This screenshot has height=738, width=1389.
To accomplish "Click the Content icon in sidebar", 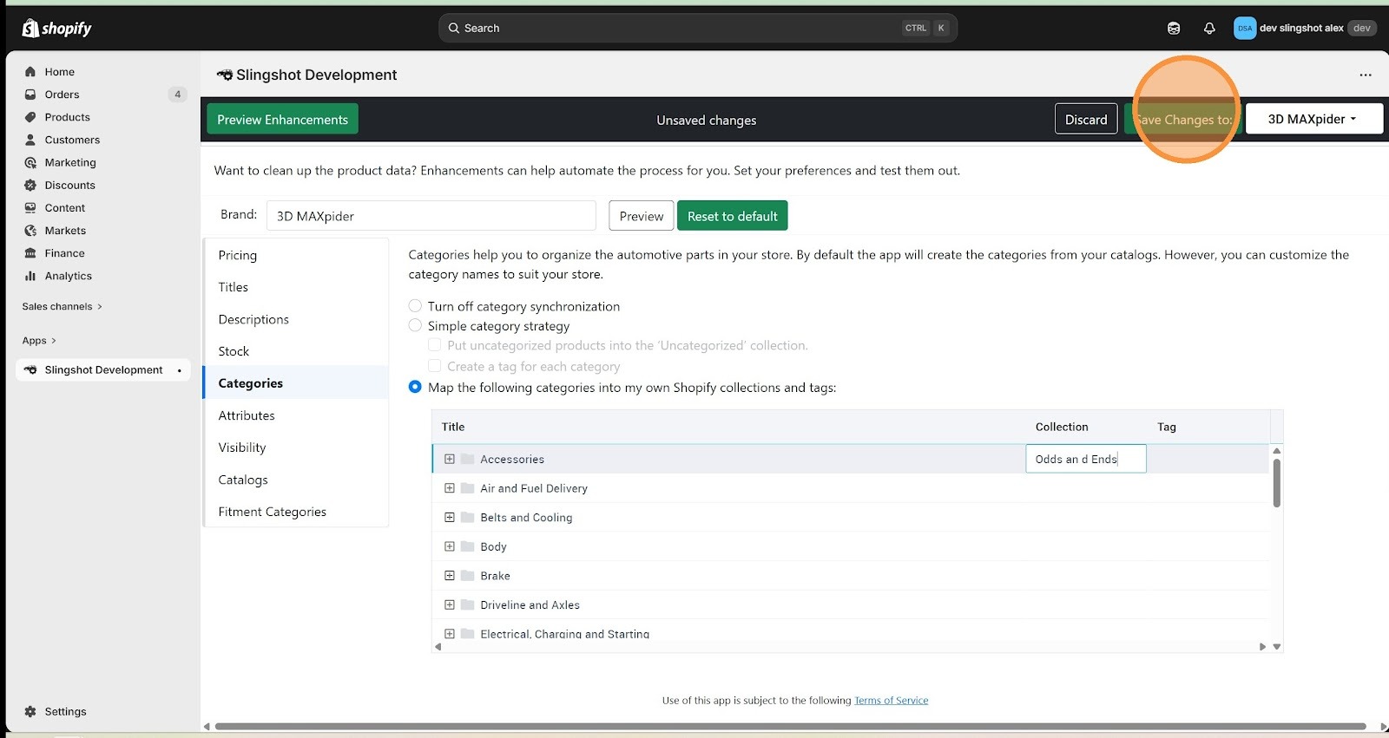I will [30, 208].
